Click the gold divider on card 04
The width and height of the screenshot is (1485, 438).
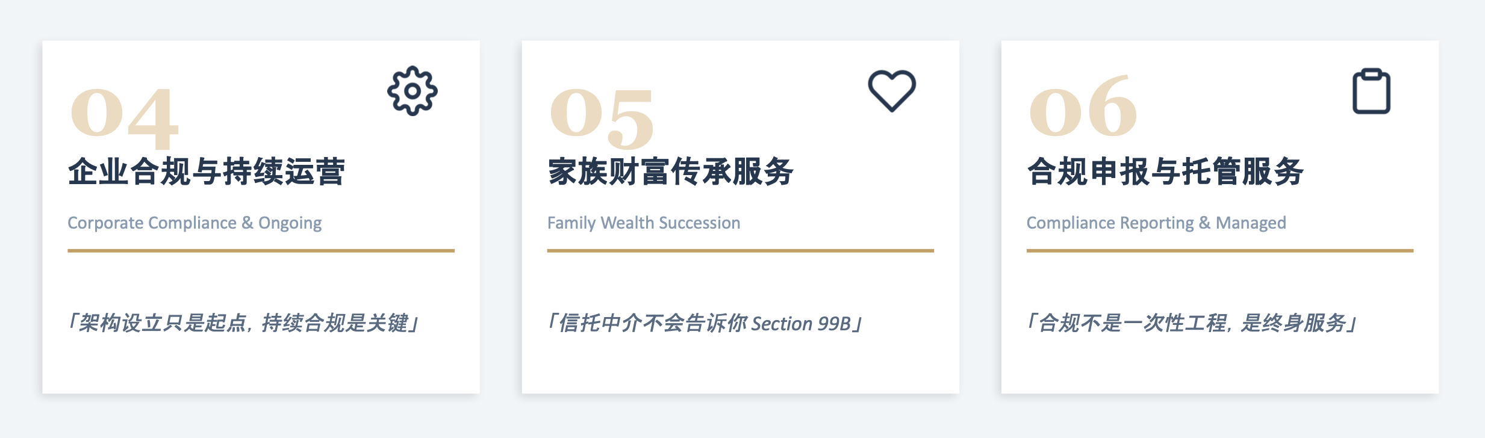[x=261, y=250]
